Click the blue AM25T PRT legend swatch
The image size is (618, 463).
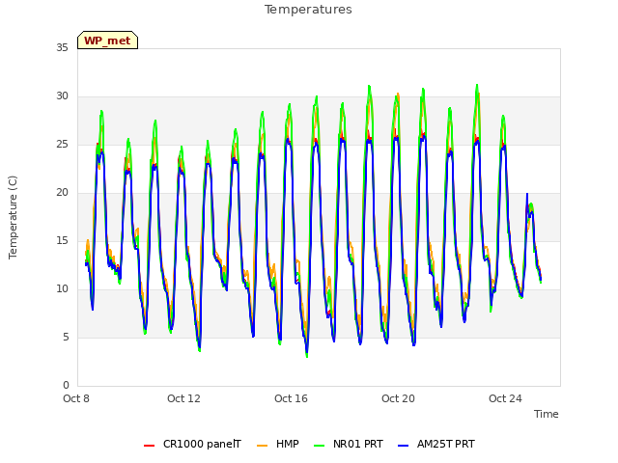pyautogui.click(x=404, y=446)
